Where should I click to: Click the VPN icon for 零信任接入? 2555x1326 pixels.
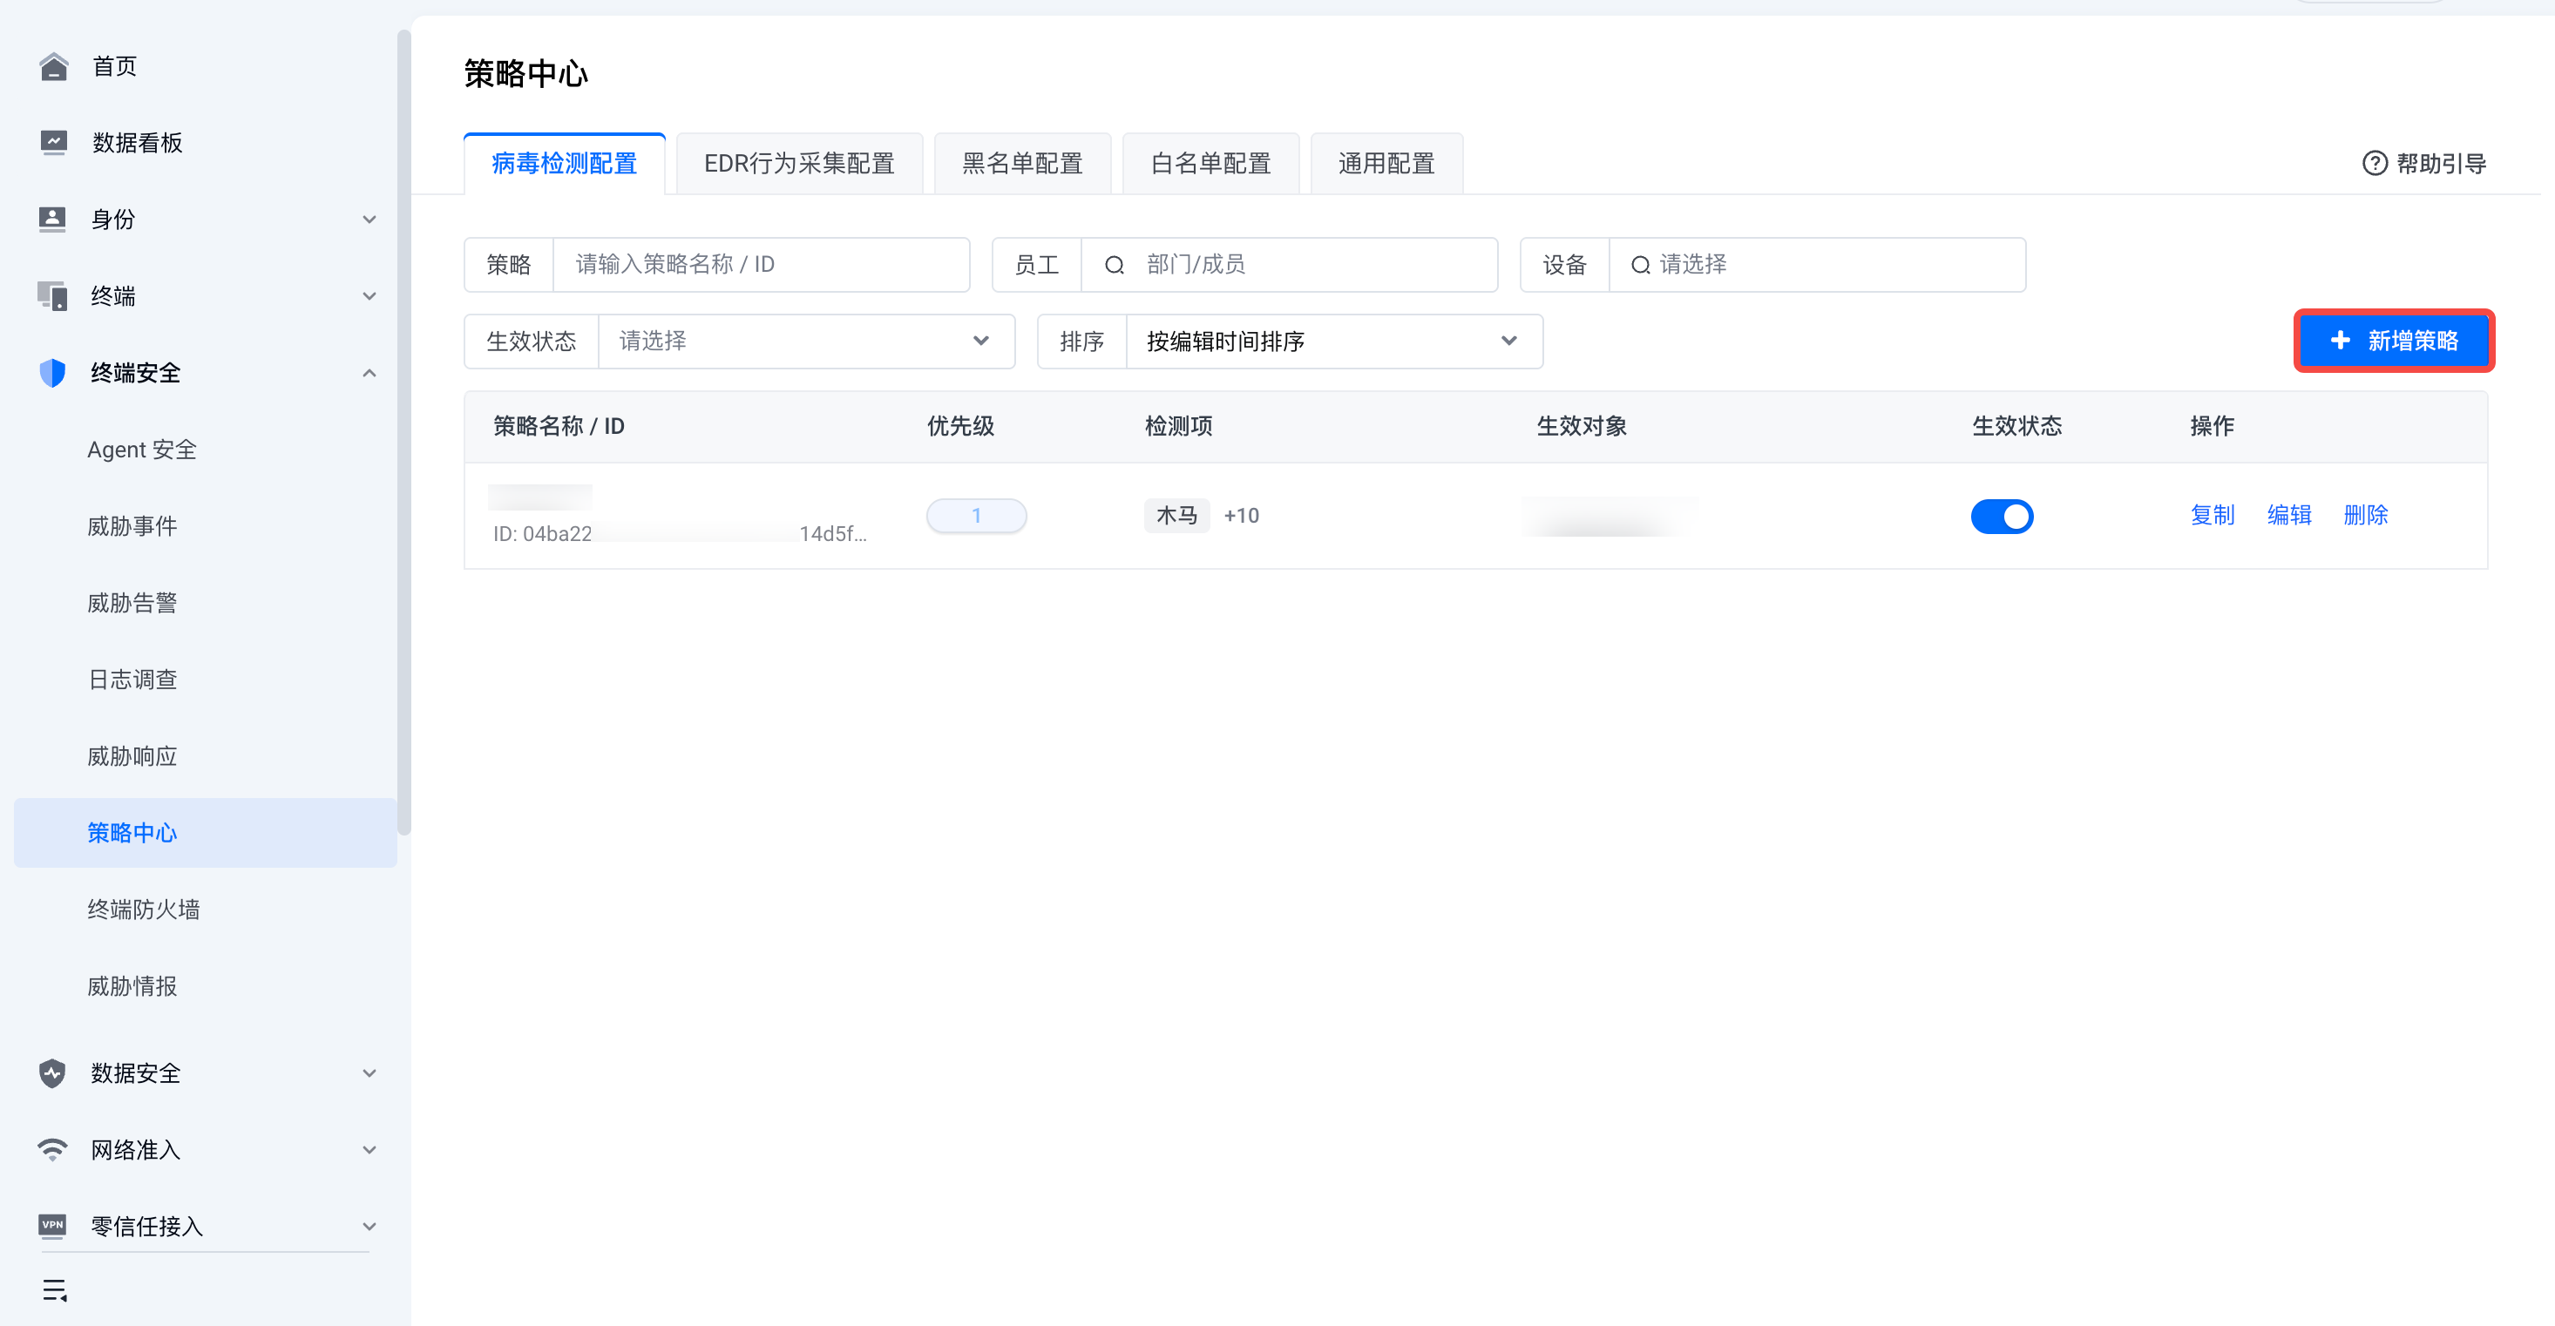[x=52, y=1226]
